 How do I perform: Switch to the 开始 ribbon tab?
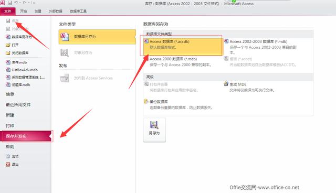[x=23, y=11]
